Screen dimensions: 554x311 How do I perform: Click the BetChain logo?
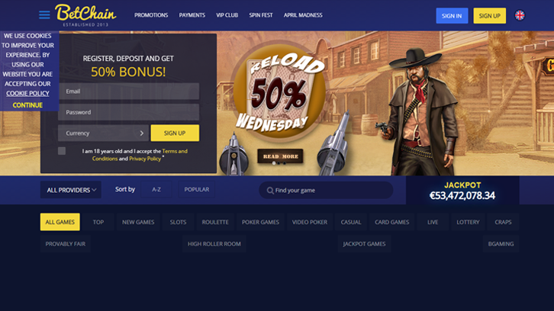point(85,15)
